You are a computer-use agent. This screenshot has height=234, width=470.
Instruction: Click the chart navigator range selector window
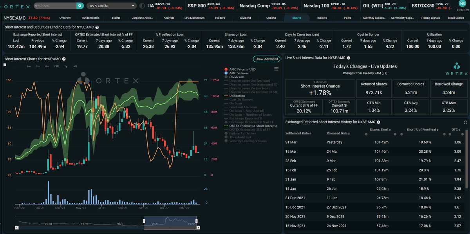click(x=171, y=223)
